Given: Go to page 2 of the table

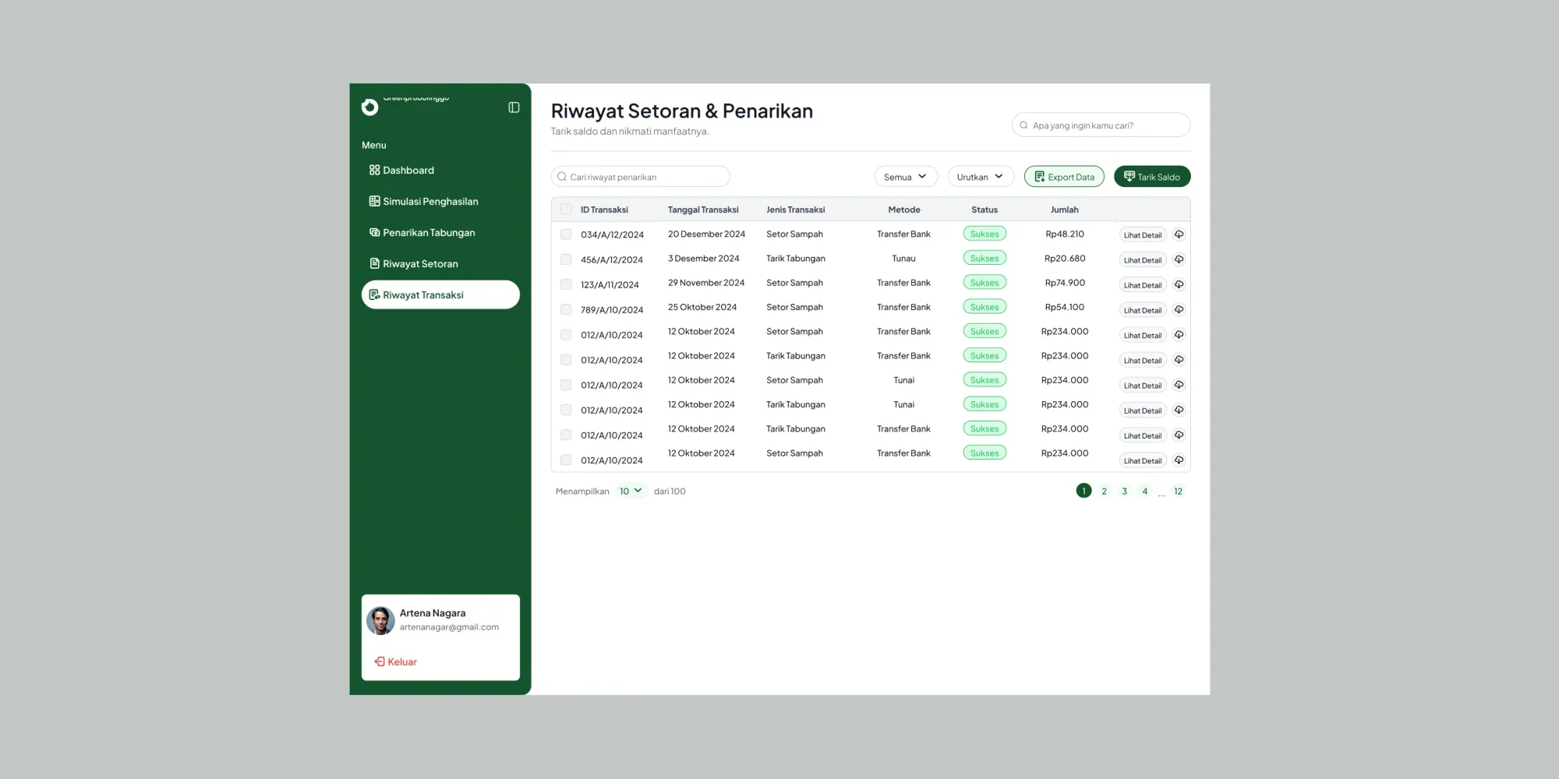Looking at the screenshot, I should [x=1104, y=491].
